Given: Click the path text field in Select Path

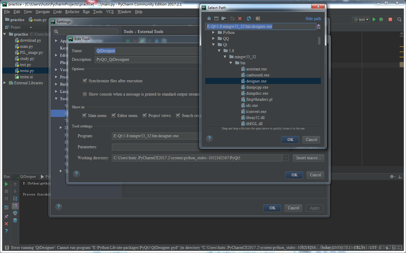Looking at the screenshot, I should point(260,26).
